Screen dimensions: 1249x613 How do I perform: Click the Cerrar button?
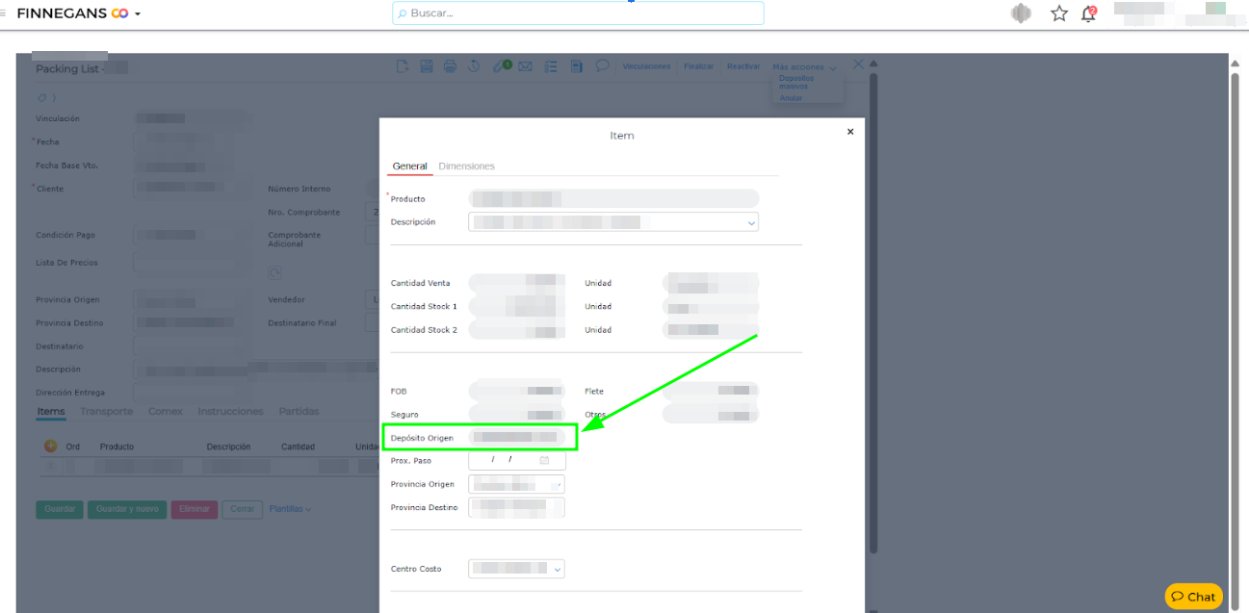point(243,509)
